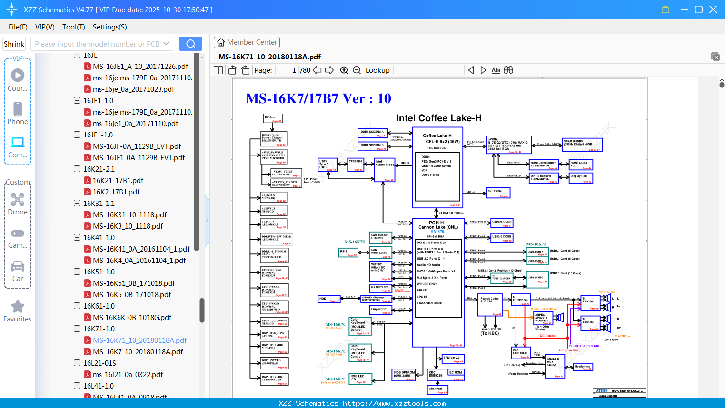Click the file tree vertical scrollbar thumb

coord(202,310)
